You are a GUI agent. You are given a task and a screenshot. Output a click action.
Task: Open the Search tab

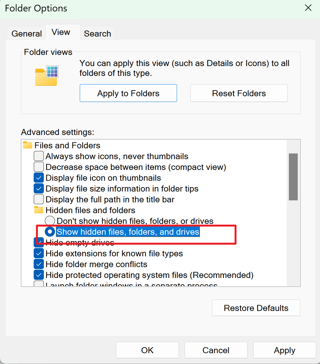coord(98,34)
